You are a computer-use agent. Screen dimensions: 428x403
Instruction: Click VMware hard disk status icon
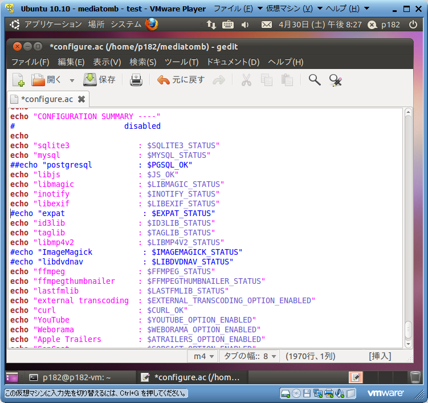pyautogui.click(x=286, y=393)
